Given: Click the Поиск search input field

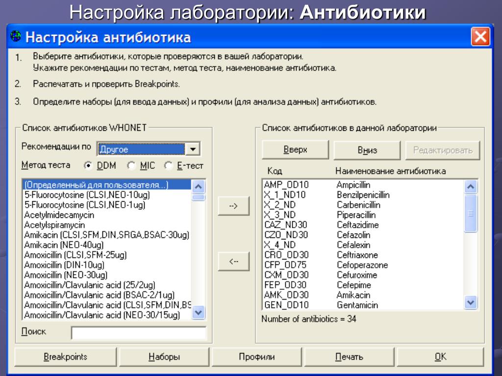Looking at the screenshot, I should [x=139, y=333].
